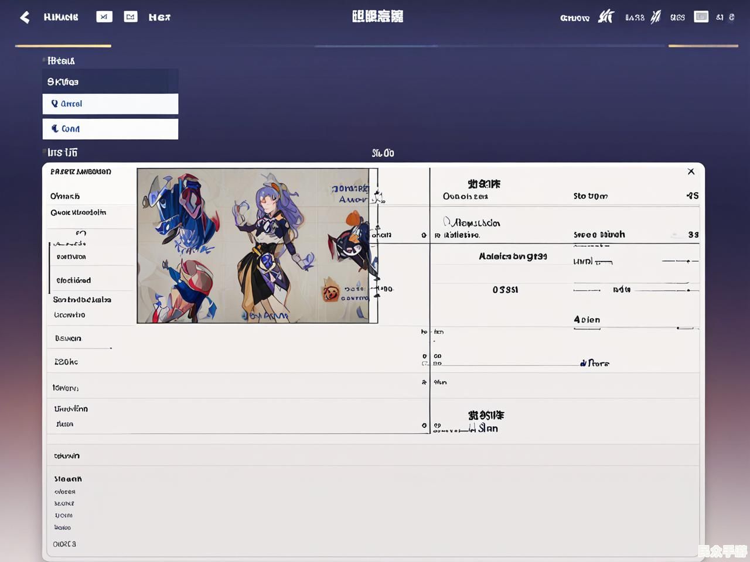Click the slash currency icon next to 'Gruow'
The image size is (750, 562).
click(605, 17)
